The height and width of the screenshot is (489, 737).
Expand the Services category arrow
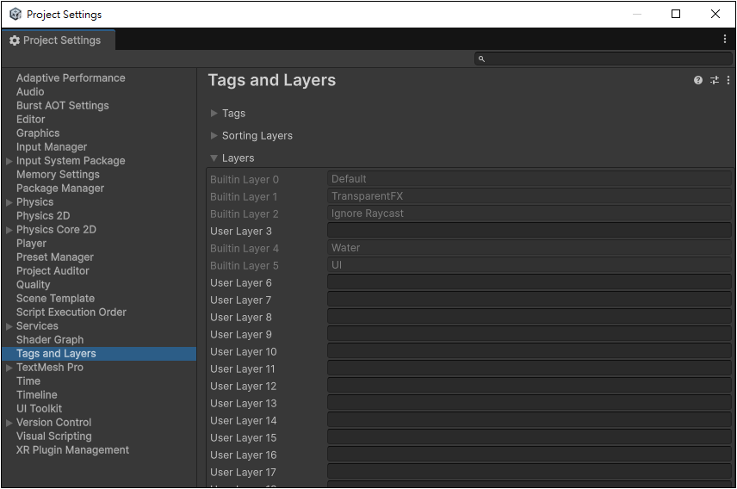(9, 326)
